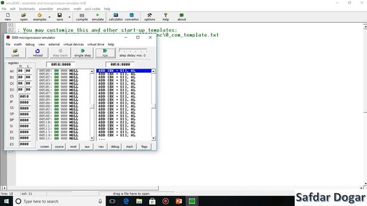
Task: Open help from the main toolbar
Action: (x=166, y=17)
